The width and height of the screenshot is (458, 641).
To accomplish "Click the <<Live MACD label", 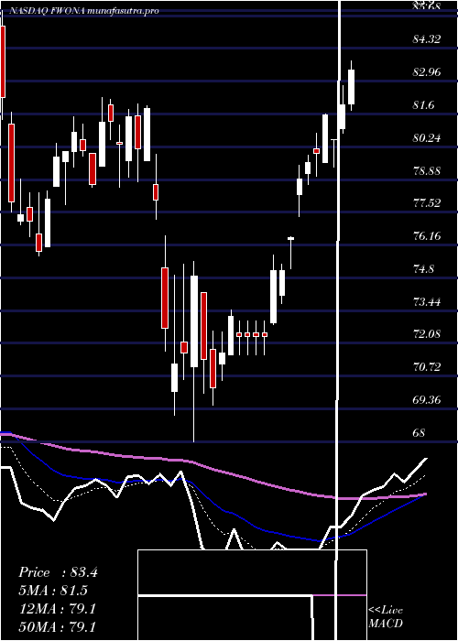I will (386, 616).
